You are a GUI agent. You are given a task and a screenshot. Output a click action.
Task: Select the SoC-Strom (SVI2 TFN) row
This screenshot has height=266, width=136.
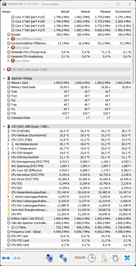pyautogui.click(x=66, y=179)
